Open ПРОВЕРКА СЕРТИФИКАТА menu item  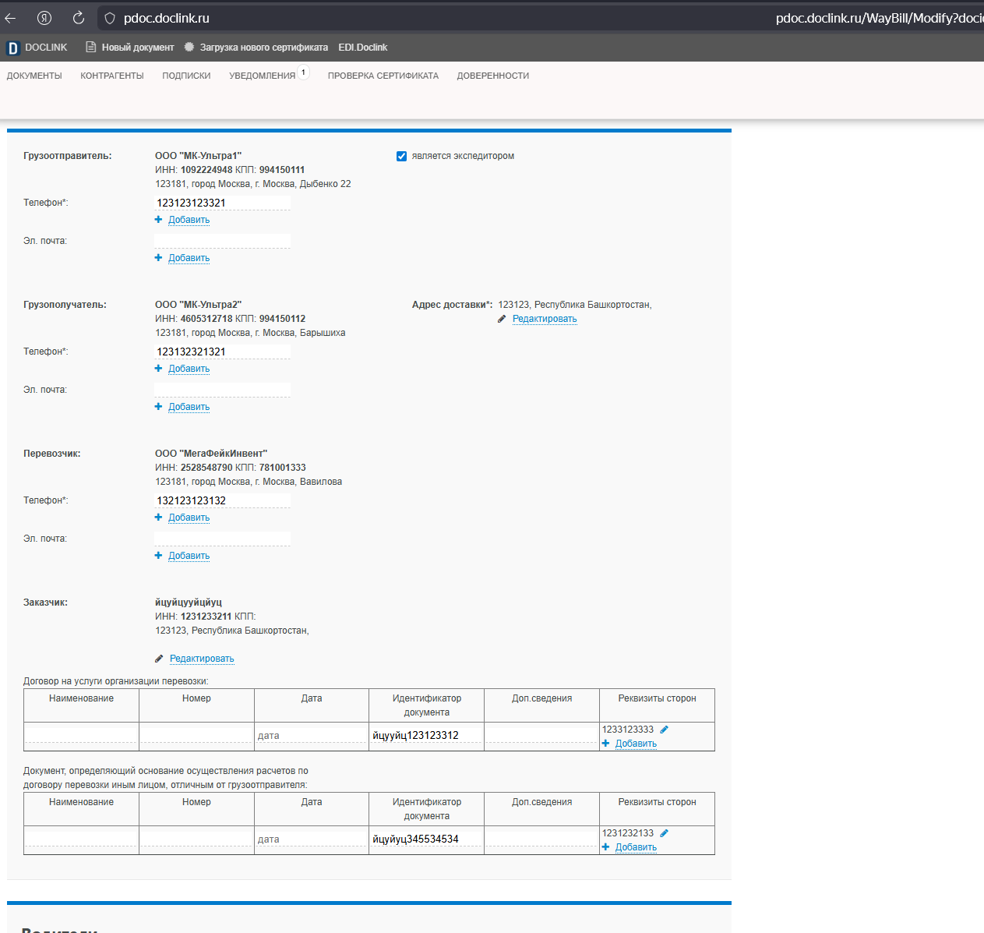[x=383, y=76]
